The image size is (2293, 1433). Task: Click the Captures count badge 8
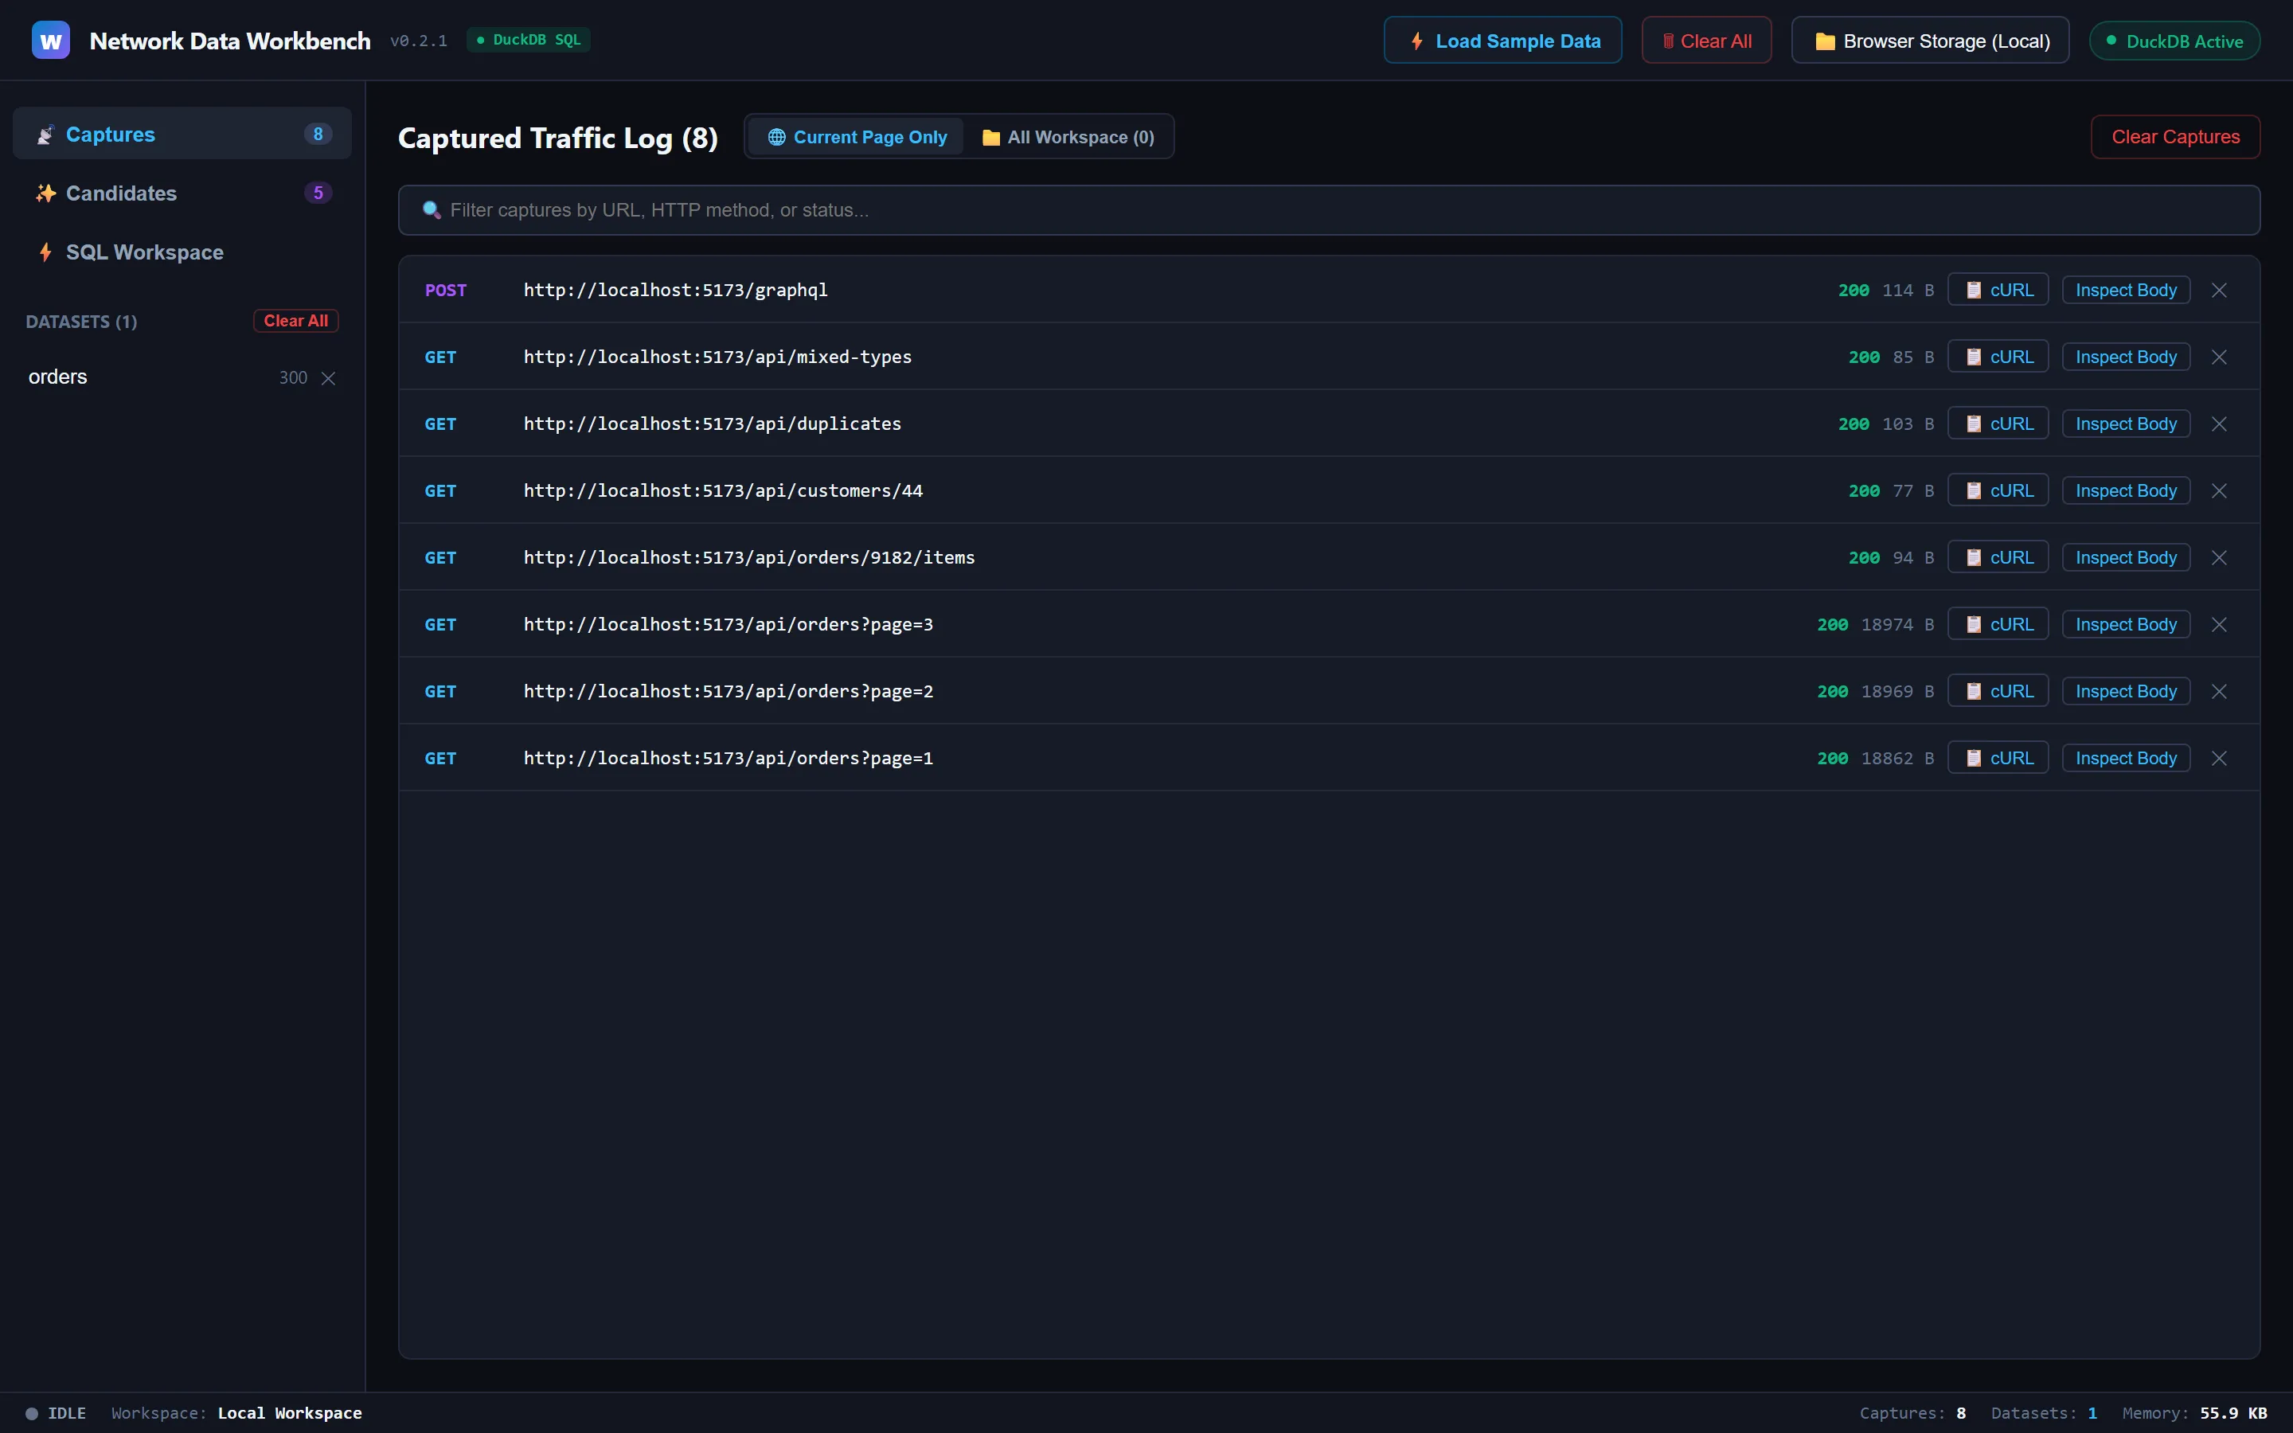click(318, 134)
